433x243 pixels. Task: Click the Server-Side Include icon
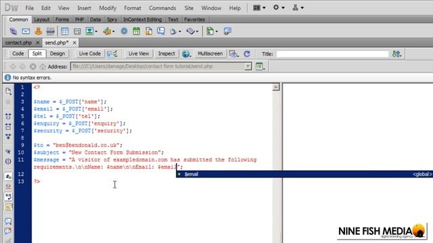click(149, 31)
